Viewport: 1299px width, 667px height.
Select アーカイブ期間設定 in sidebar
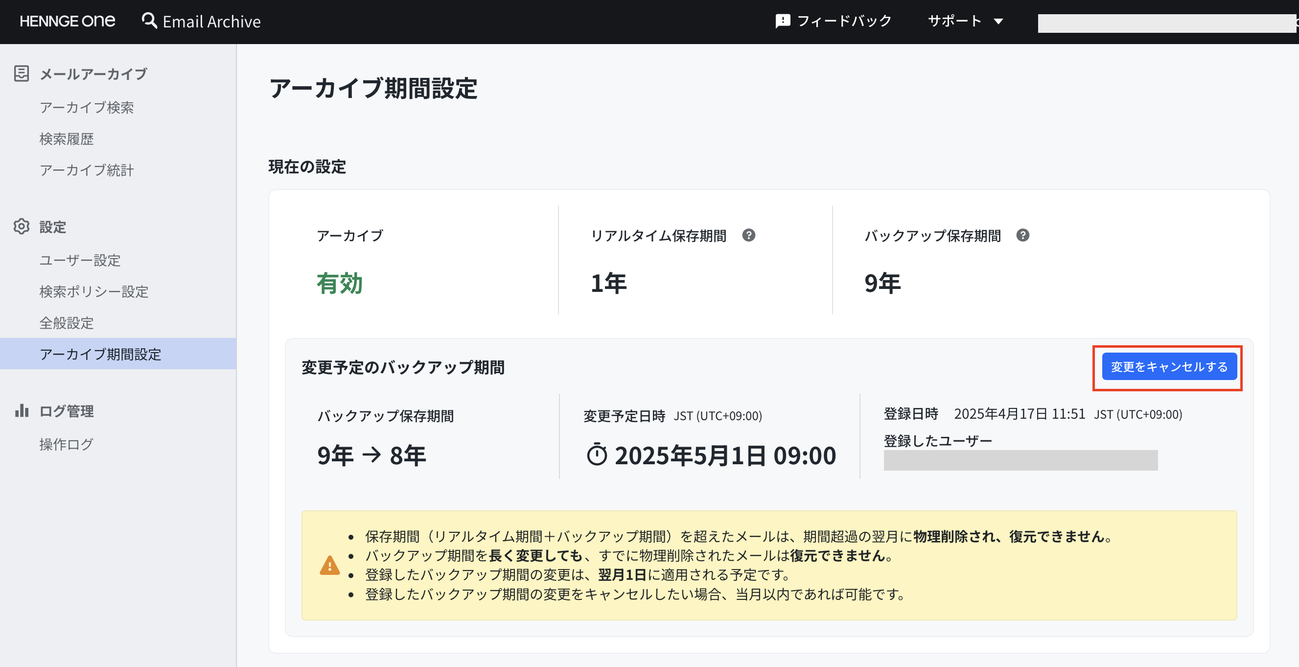click(118, 354)
